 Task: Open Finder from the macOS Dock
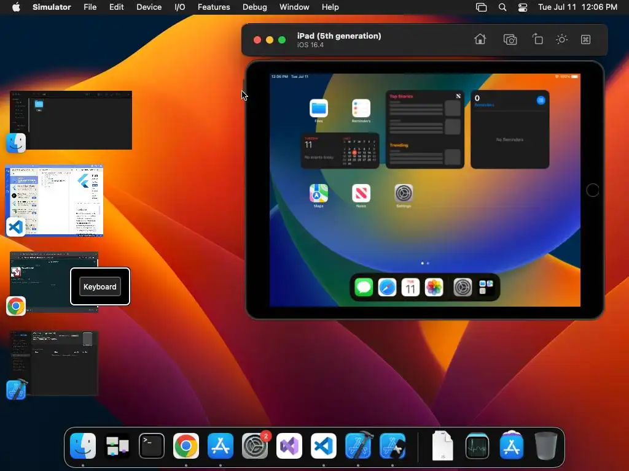point(83,446)
